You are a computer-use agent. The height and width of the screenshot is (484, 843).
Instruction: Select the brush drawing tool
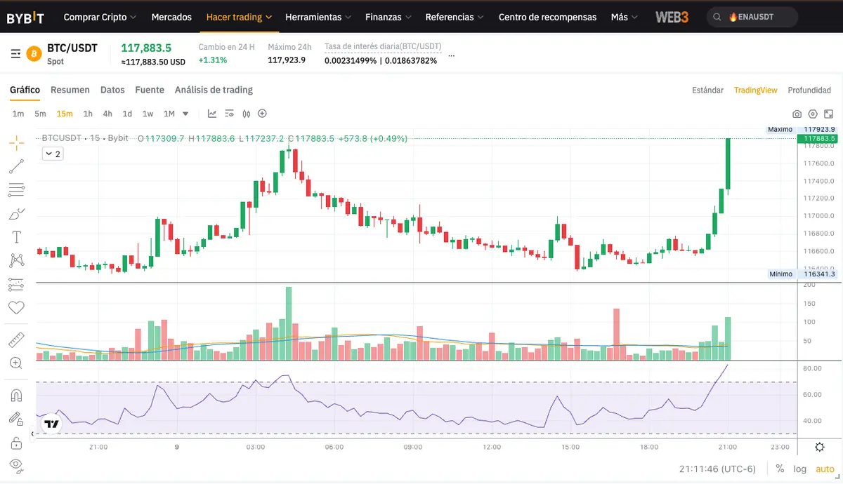click(16, 213)
